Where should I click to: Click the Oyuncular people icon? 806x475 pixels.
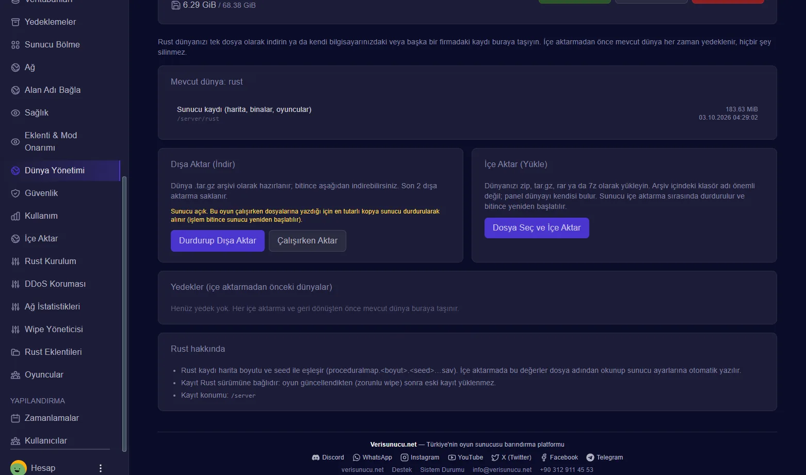tap(15, 375)
